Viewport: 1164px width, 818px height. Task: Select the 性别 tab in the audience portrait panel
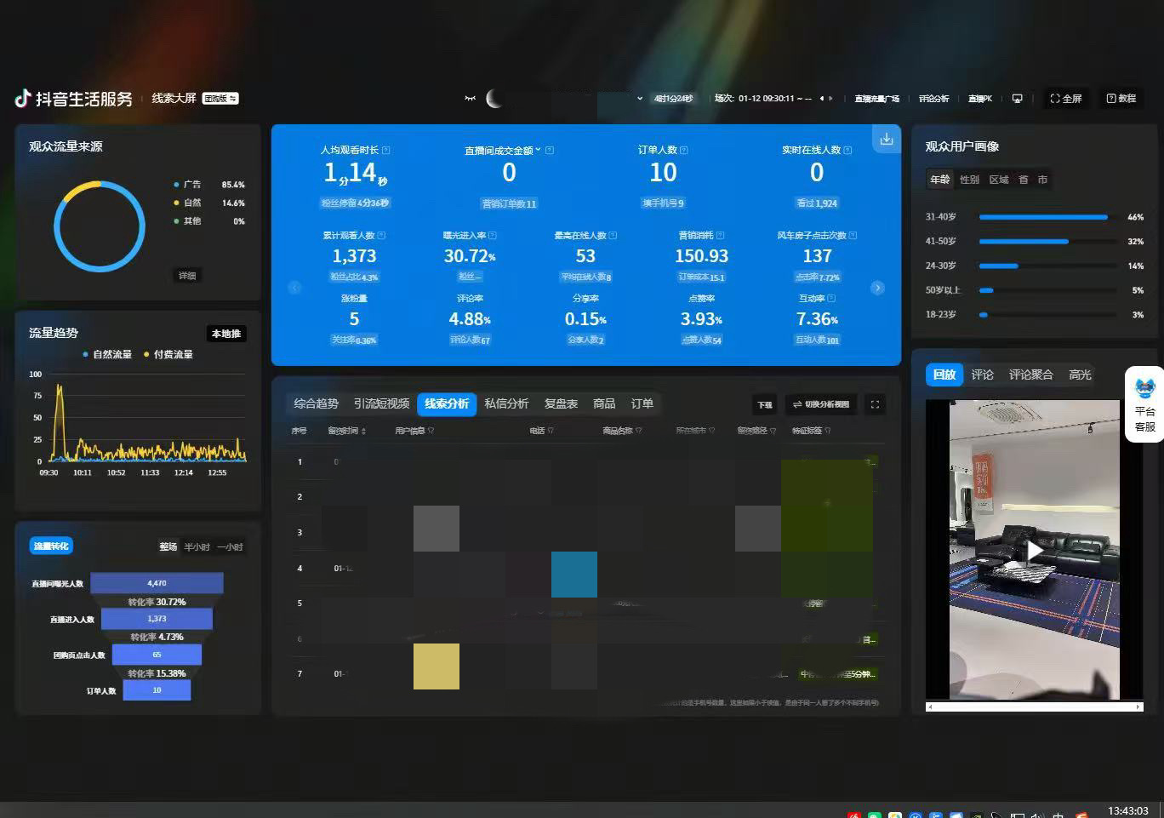(969, 180)
